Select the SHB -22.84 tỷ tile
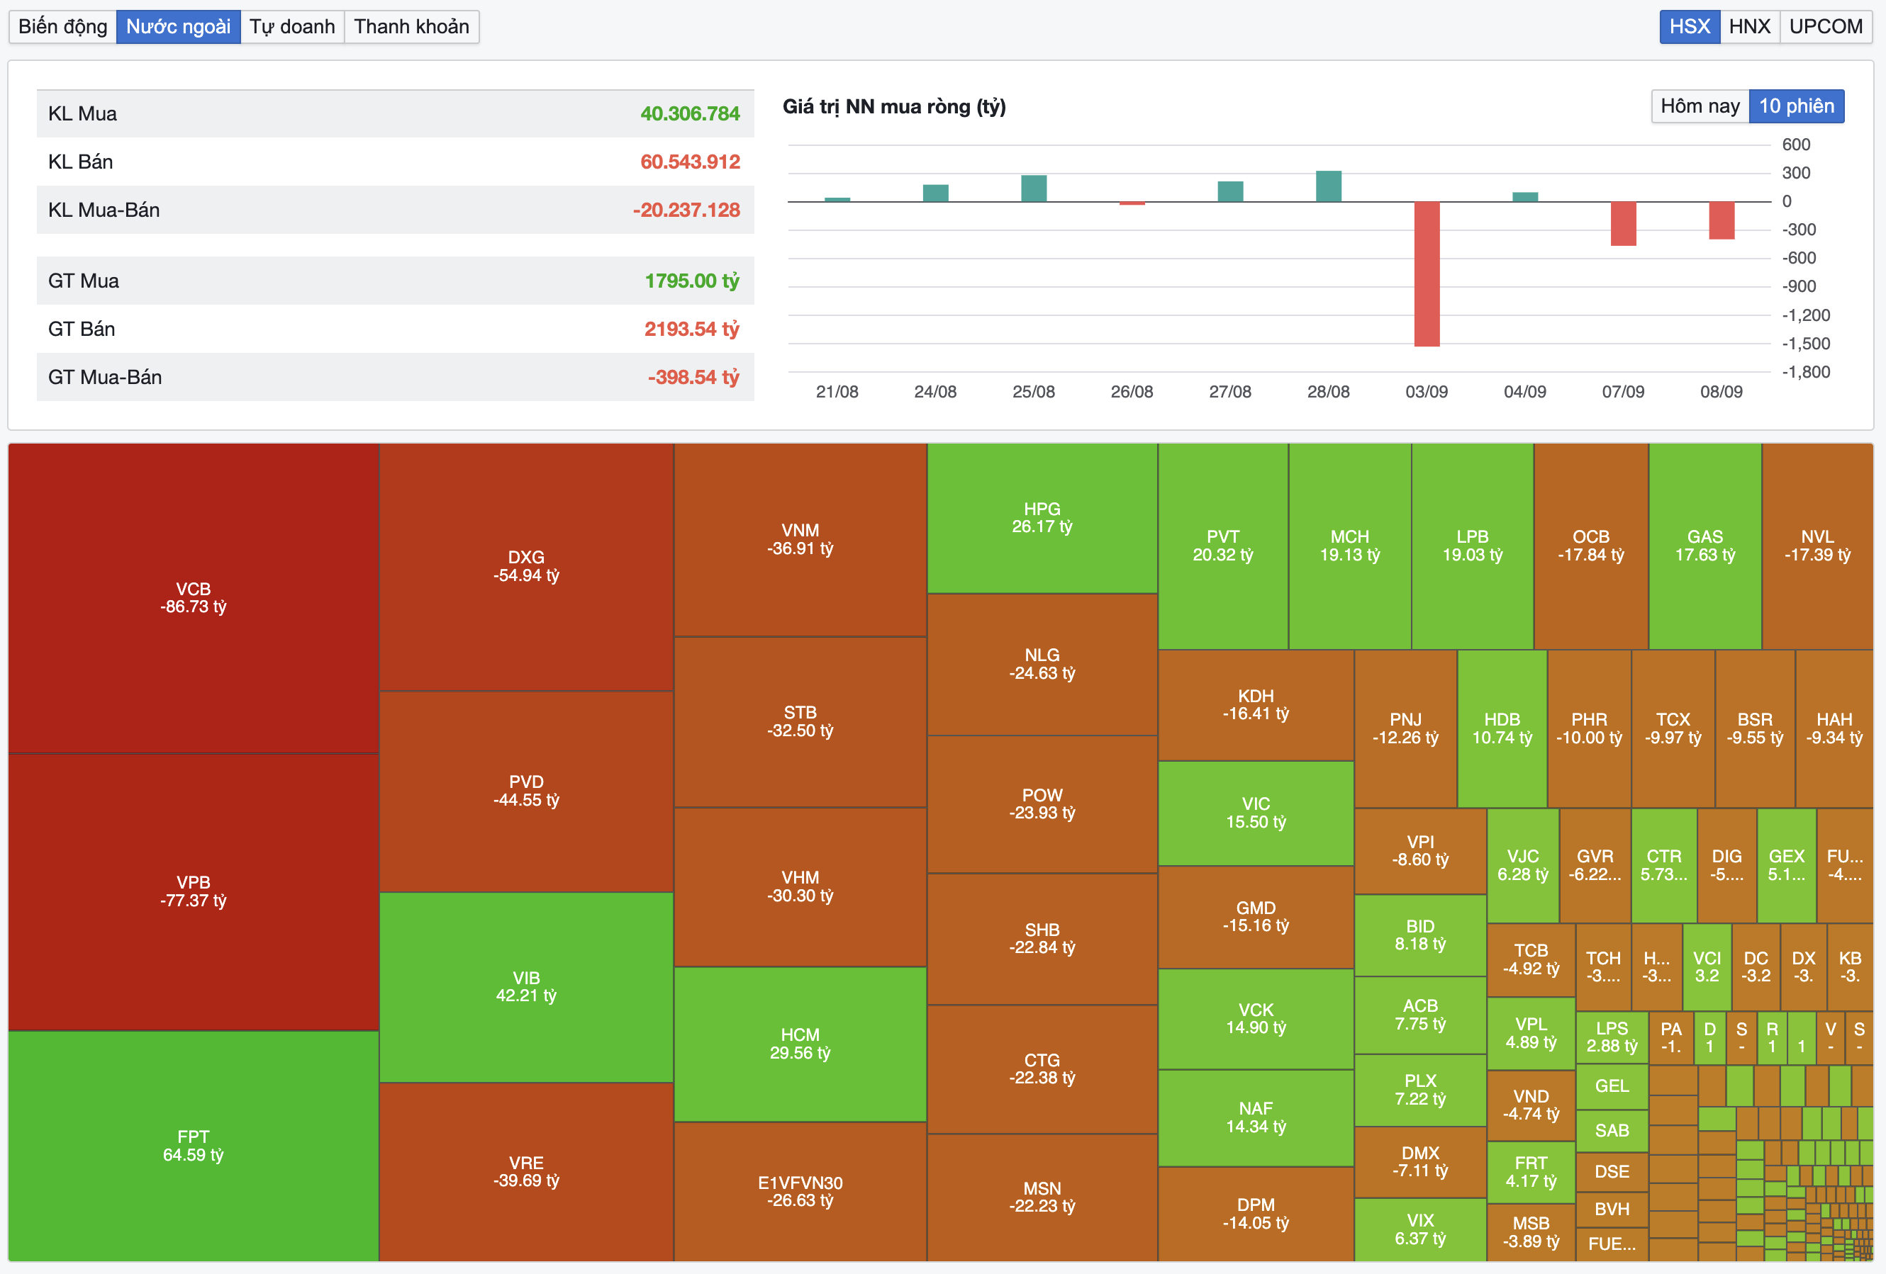This screenshot has height=1274, width=1886. [x=1042, y=939]
